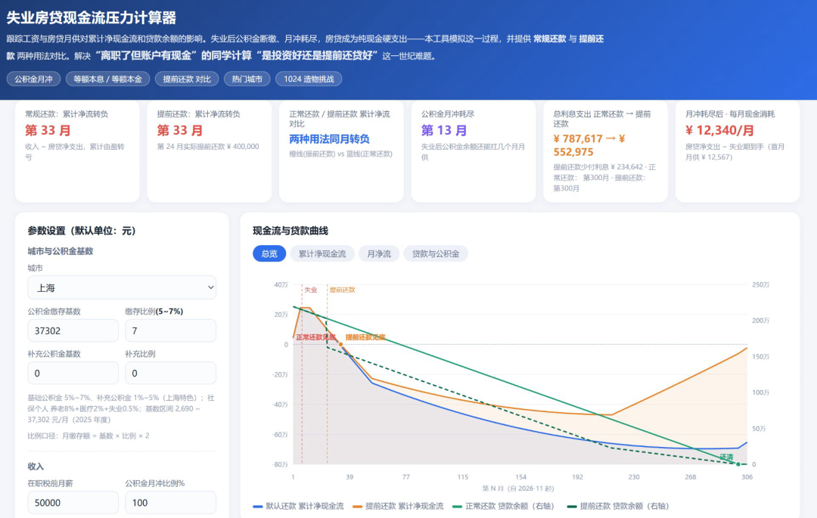The height and width of the screenshot is (518, 817).
Task: Focus the 公积金月冲比例% field with 100
Action: tap(170, 502)
